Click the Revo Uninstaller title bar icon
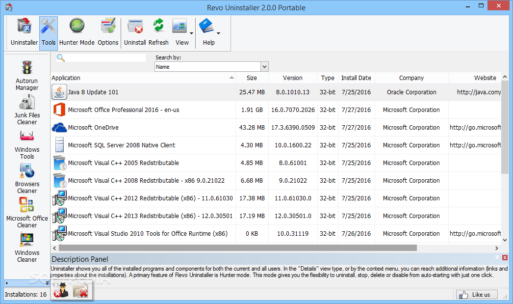The image size is (513, 304). 9,7
